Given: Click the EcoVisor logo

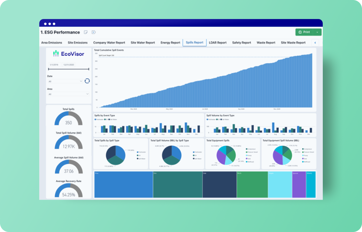Looking at the screenshot, I should pyautogui.click(x=68, y=54).
